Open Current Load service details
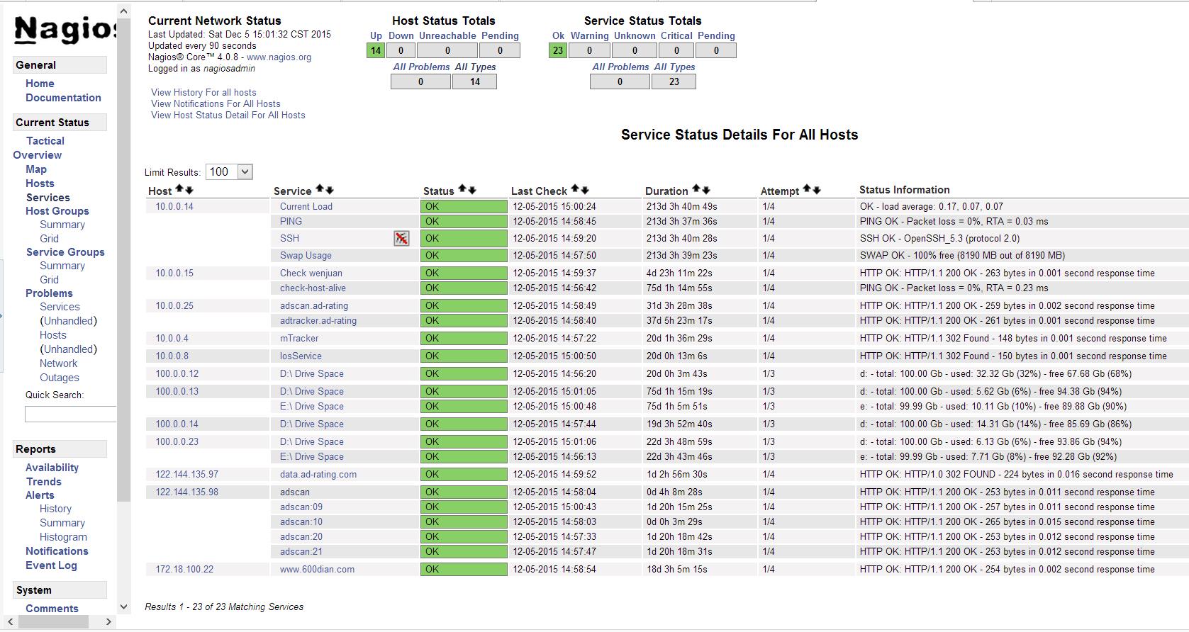The width and height of the screenshot is (1189, 632). point(306,207)
